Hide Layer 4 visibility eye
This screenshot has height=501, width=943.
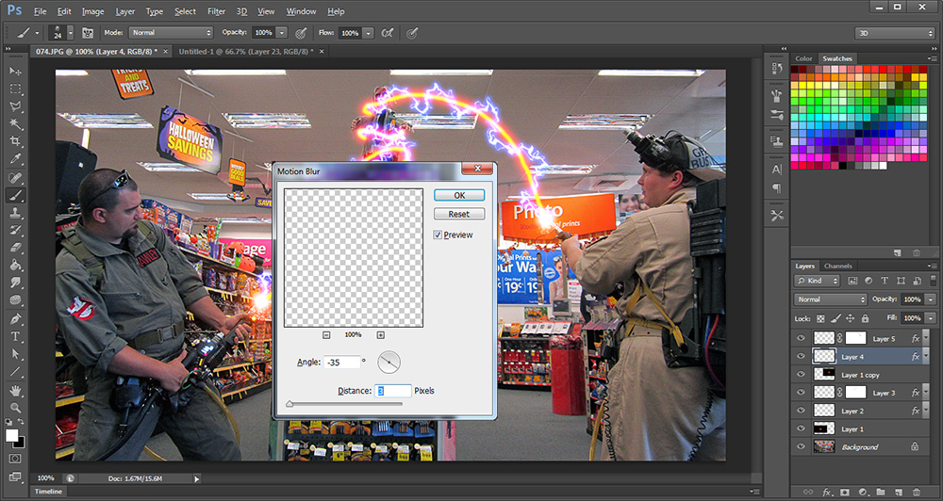pyautogui.click(x=801, y=356)
